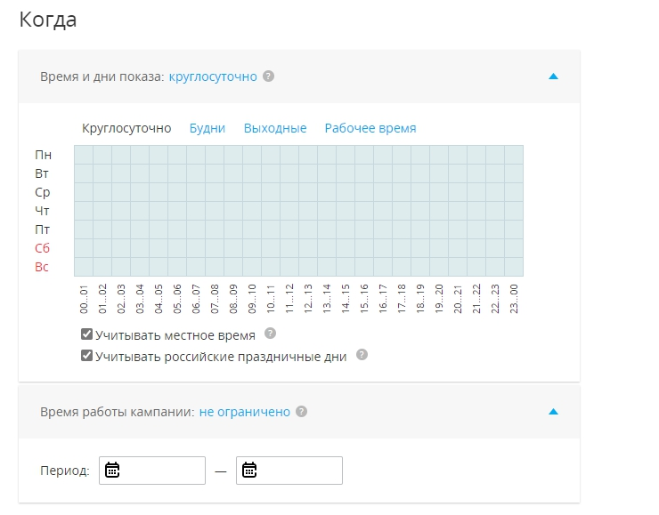The width and height of the screenshot is (659, 515).
Task: Click the 'Чт' day label
Action: click(x=42, y=211)
